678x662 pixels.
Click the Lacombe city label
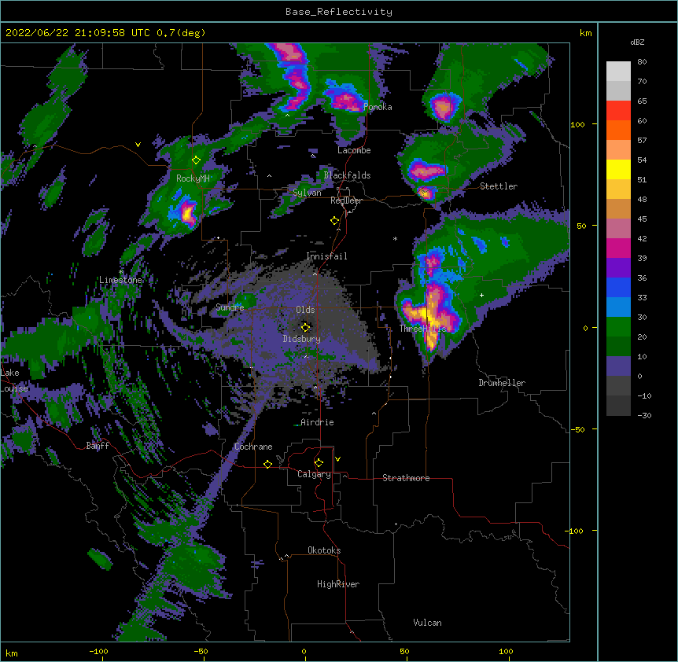click(354, 150)
